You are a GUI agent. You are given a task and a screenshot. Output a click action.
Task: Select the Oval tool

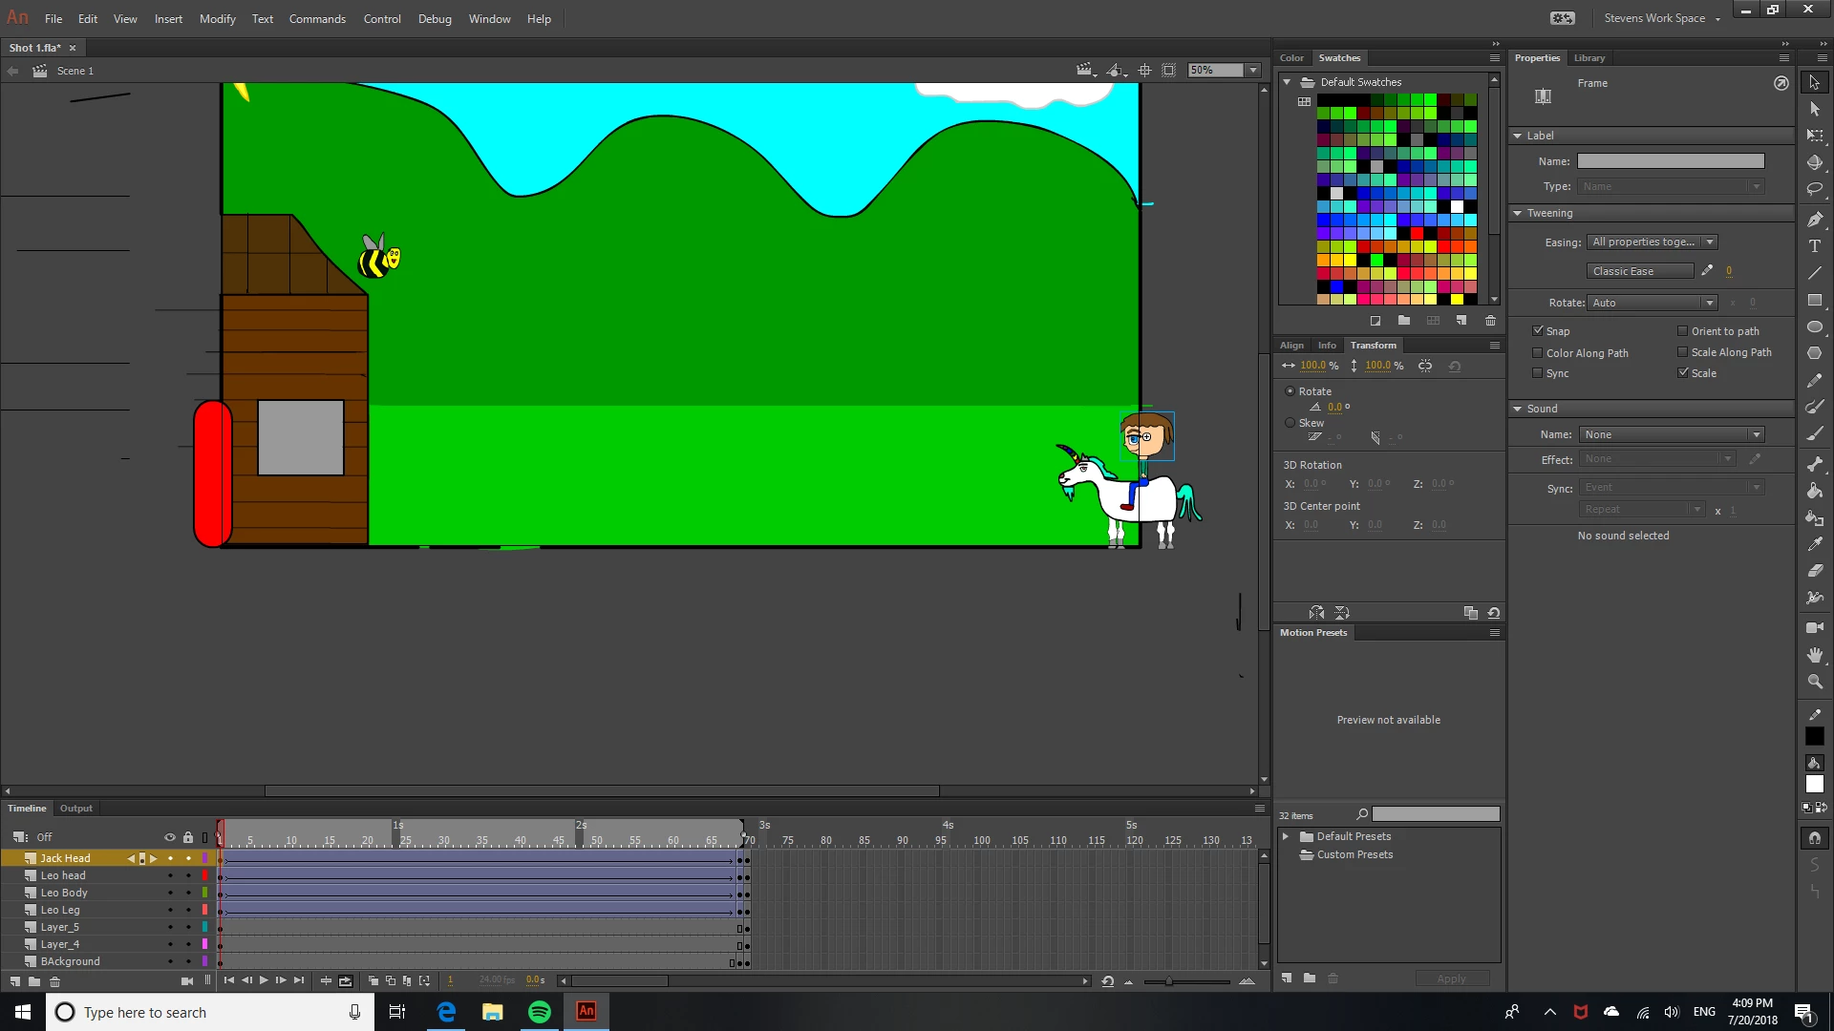pos(1815,327)
